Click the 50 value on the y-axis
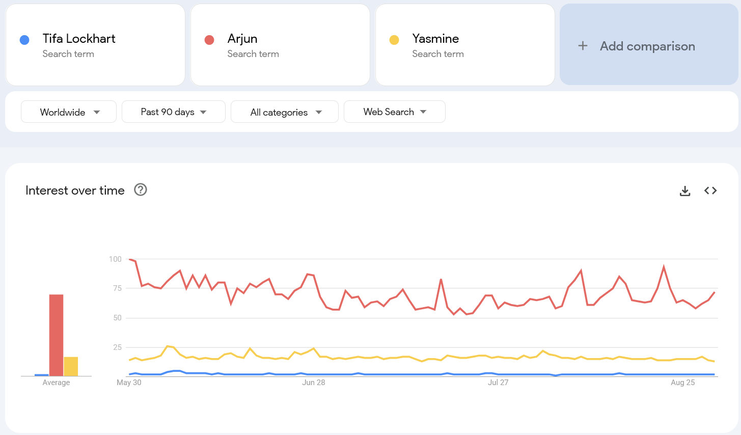 pos(117,318)
